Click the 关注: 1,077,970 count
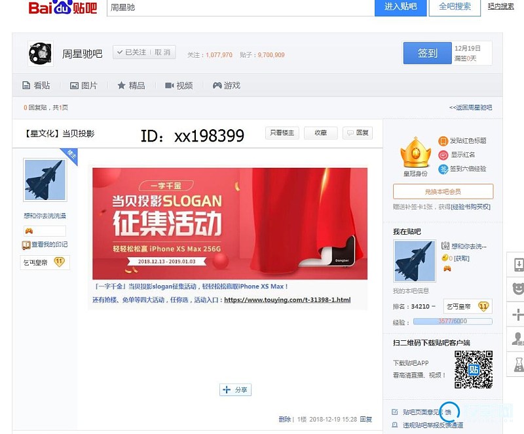 tap(210, 55)
